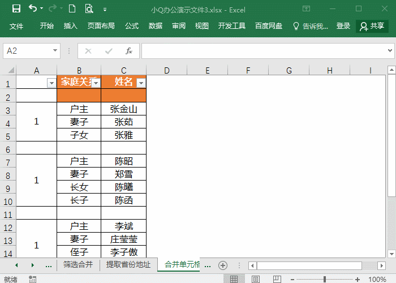This screenshot has height=283, width=396.
Task: Click cell containing 侄子
Action: pos(79,251)
